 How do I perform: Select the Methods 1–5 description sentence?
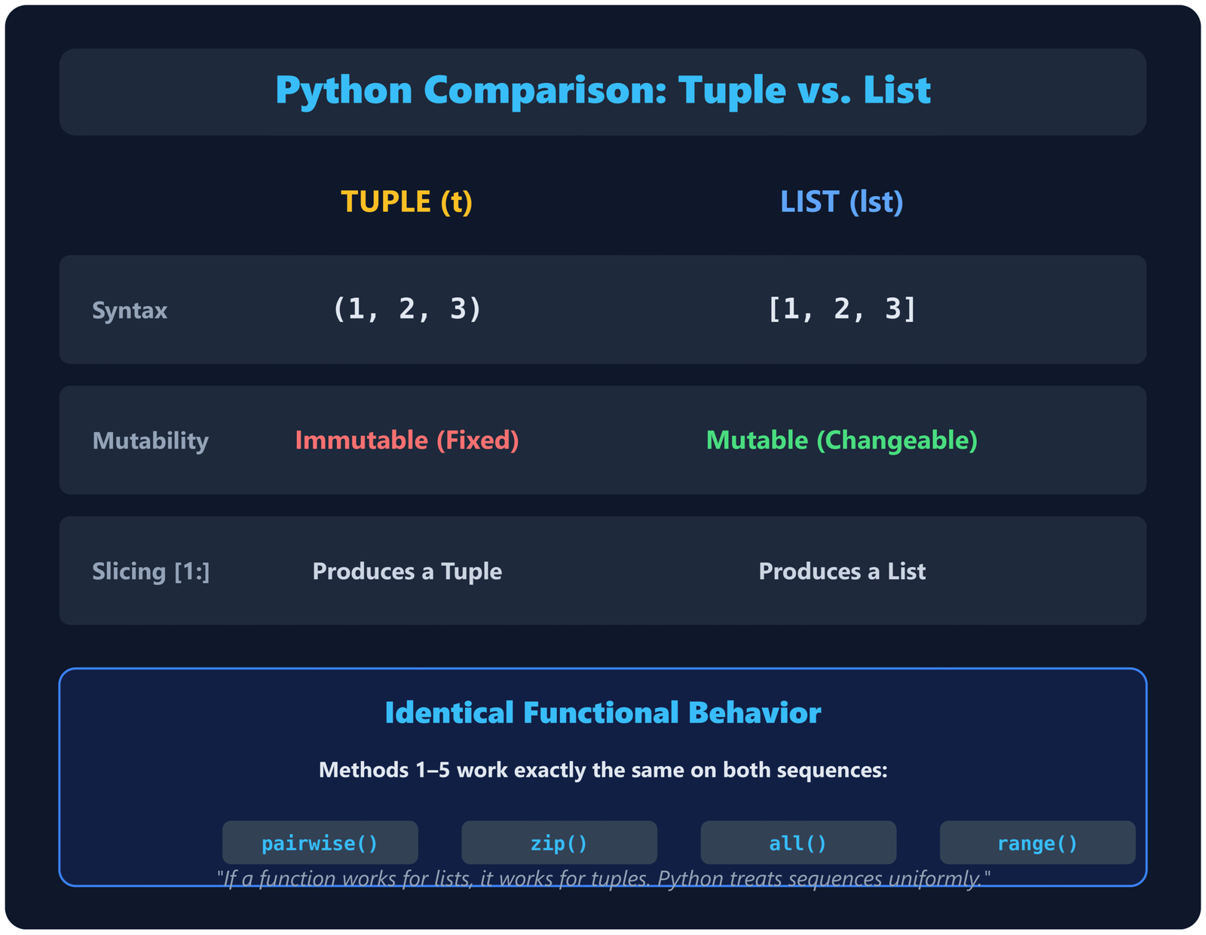tap(603, 770)
